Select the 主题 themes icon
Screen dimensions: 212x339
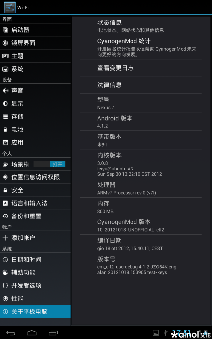tap(5, 56)
